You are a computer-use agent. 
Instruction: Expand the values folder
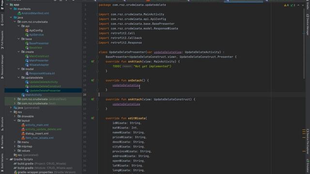pyautogui.click(x=15, y=151)
